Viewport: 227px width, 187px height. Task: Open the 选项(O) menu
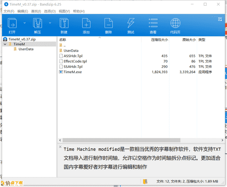point(50,11)
